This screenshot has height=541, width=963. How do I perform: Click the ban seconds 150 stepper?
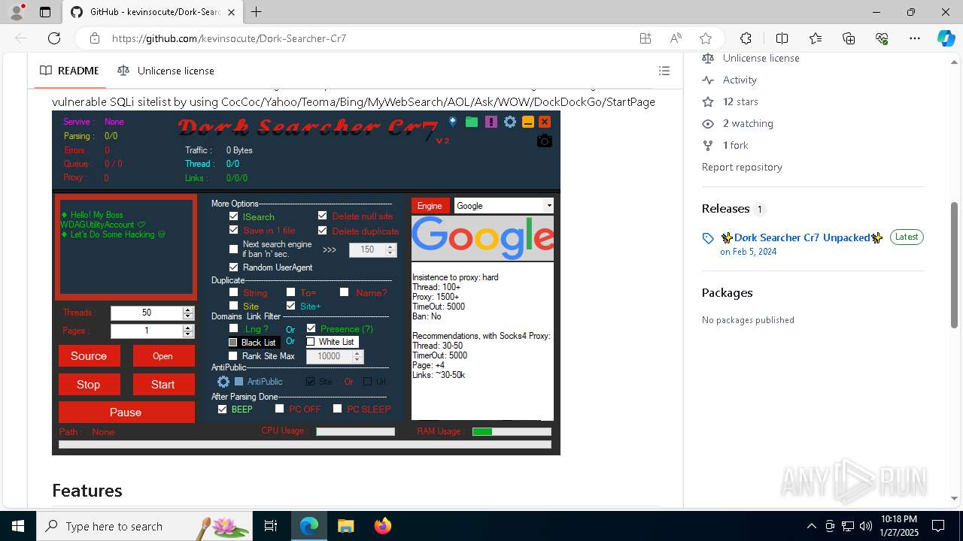click(x=390, y=249)
